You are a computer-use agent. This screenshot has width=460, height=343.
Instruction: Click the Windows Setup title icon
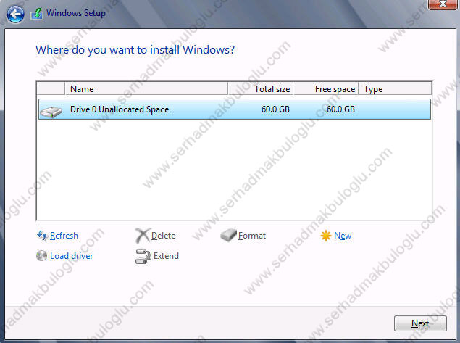coord(37,14)
